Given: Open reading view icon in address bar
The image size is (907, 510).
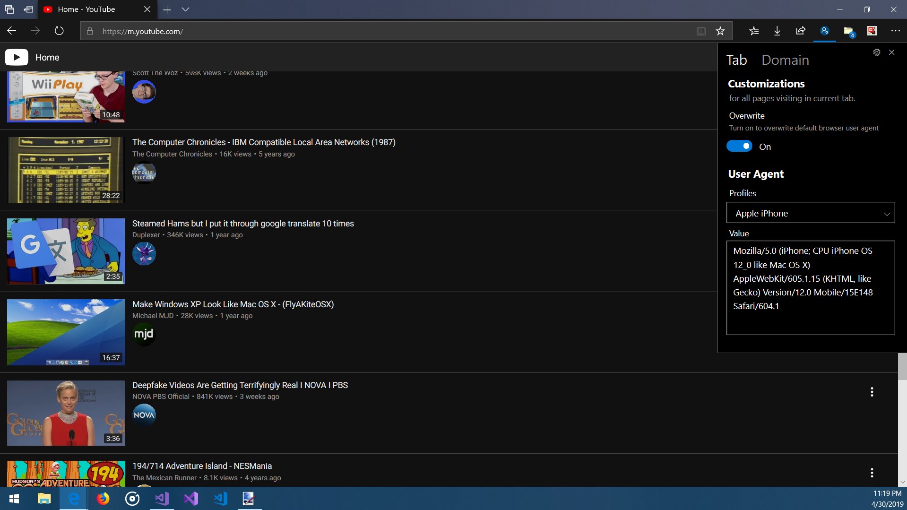Looking at the screenshot, I should (x=701, y=31).
